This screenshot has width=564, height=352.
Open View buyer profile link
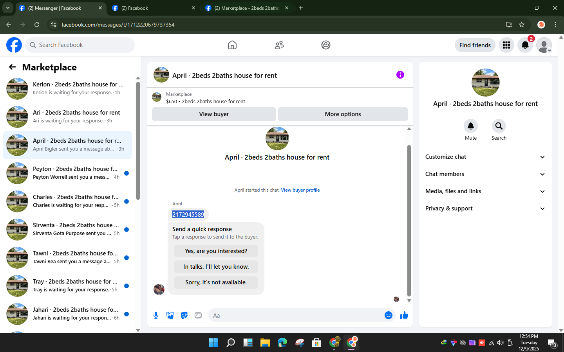[300, 190]
